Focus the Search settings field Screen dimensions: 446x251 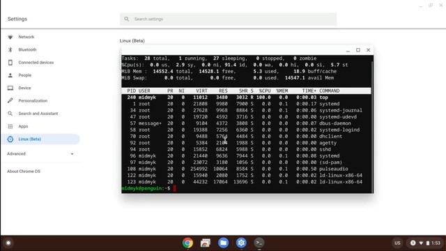[228, 19]
